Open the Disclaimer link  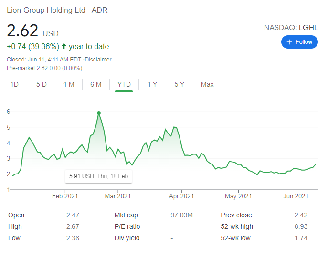tap(98, 60)
